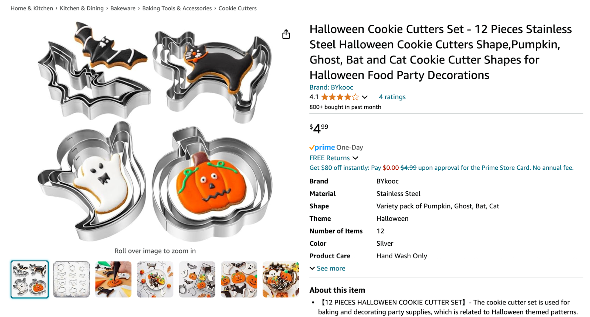Click the Bakeware breadcrumb link
This screenshot has width=590, height=317.
[122, 8]
